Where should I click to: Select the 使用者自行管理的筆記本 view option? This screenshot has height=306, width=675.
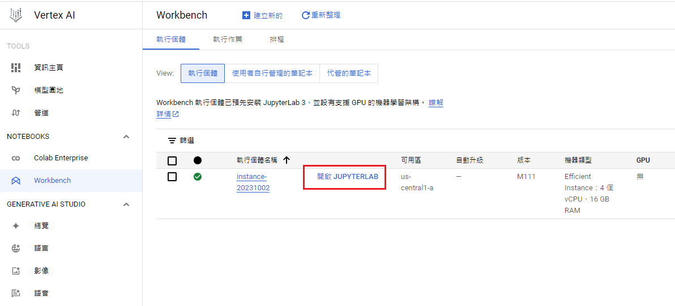point(272,73)
